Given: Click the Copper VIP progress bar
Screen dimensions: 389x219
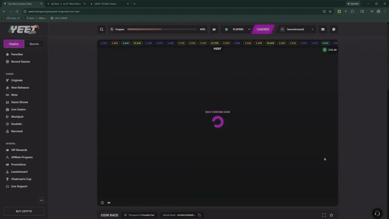Looking at the screenshot, I should pos(162,30).
